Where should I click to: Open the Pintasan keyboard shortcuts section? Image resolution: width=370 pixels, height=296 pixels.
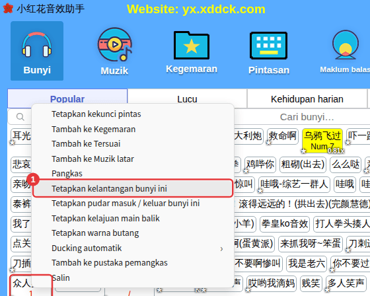click(x=269, y=53)
